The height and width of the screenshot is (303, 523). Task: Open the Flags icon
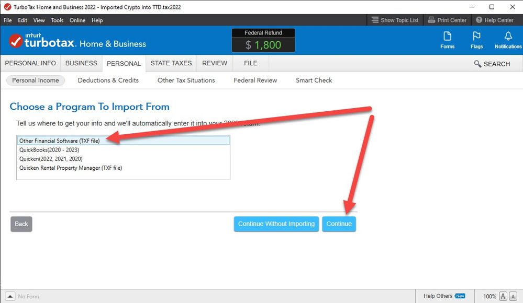(476, 40)
